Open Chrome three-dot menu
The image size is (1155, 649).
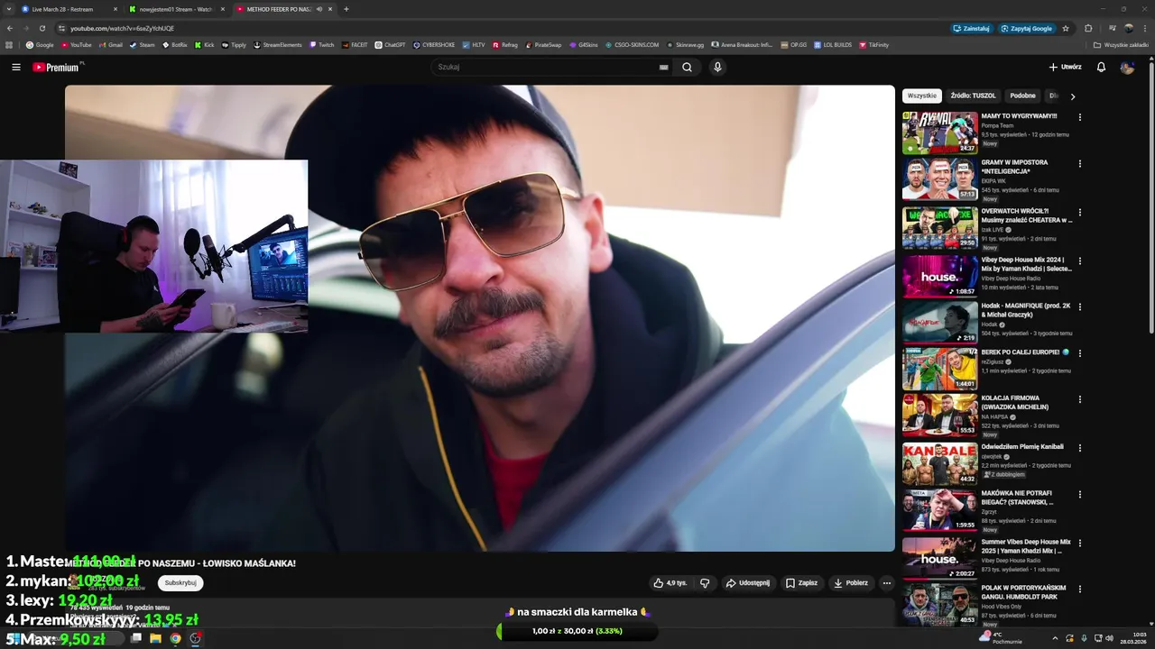point(1144,28)
